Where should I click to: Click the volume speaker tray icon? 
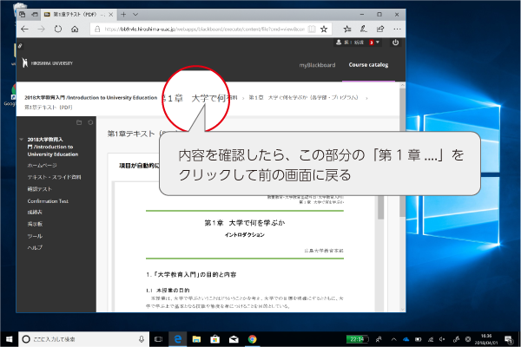pos(442,339)
